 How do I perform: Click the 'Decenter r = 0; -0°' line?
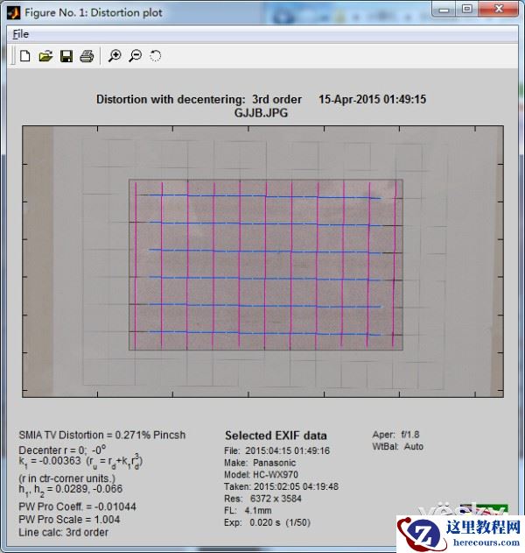62,450
